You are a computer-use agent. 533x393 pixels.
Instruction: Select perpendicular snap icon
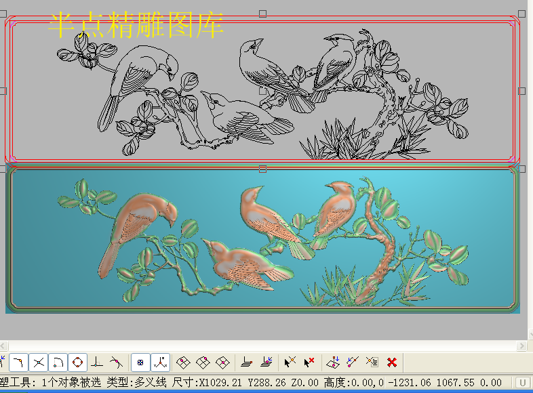(x=97, y=363)
